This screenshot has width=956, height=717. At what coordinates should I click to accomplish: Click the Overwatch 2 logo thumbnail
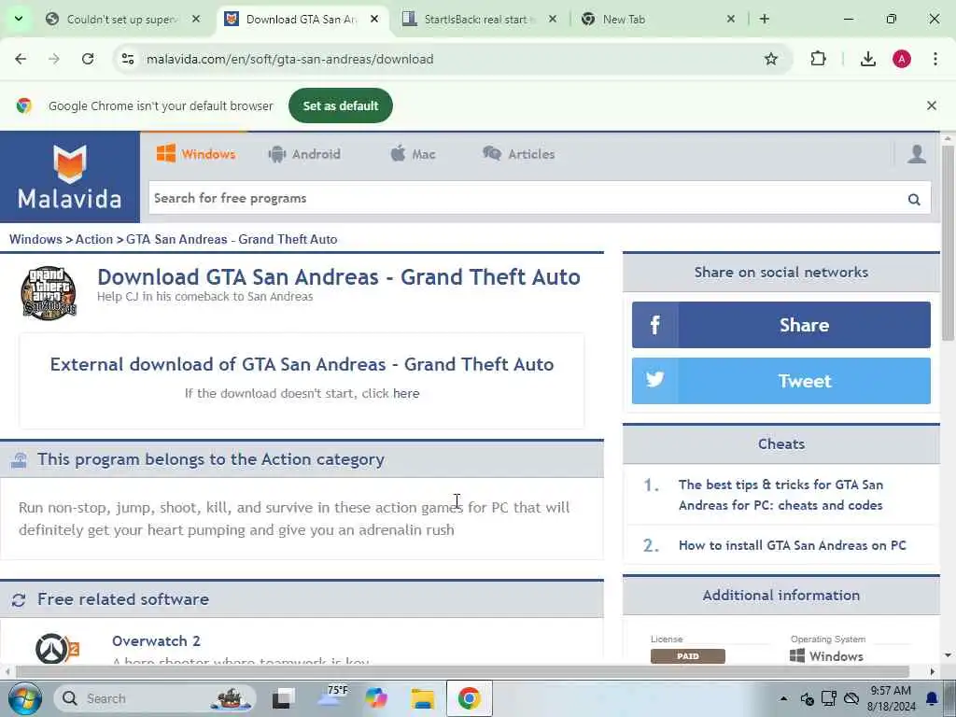pyautogui.click(x=57, y=648)
